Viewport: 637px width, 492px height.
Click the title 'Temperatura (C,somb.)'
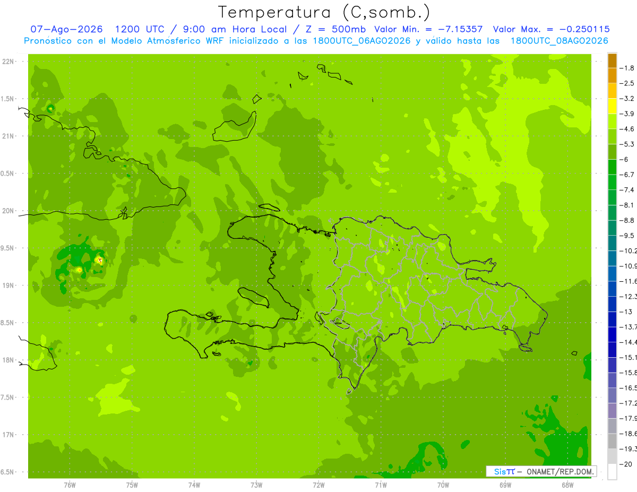click(324, 12)
